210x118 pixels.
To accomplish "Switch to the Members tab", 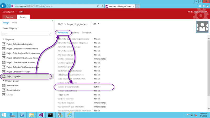I will point(75,33).
